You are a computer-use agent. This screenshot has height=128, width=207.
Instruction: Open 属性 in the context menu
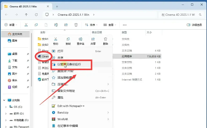[80, 97]
